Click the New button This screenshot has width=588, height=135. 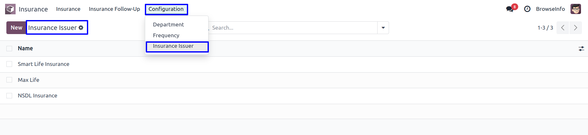click(16, 28)
